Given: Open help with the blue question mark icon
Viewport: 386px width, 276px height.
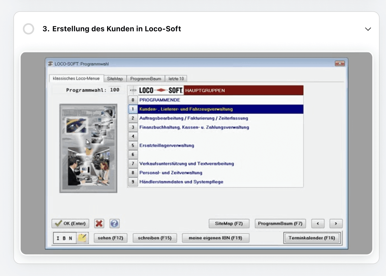Looking at the screenshot, I should point(114,223).
